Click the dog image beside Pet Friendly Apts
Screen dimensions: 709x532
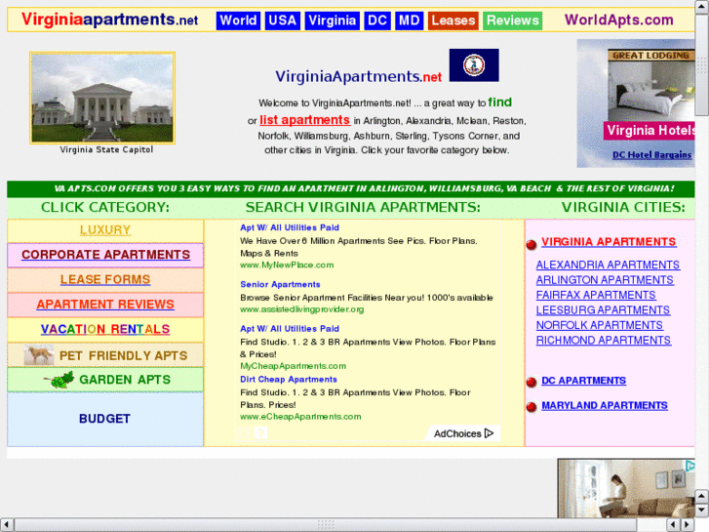coord(39,355)
